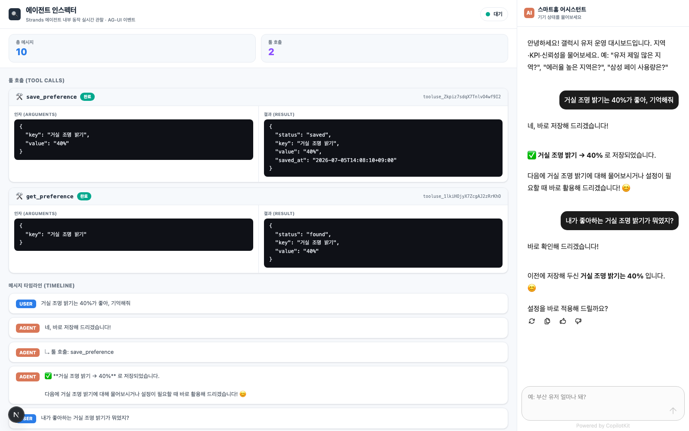Copy the assistant reply with the copy icon
This screenshot has height=431, width=689.
(x=547, y=321)
